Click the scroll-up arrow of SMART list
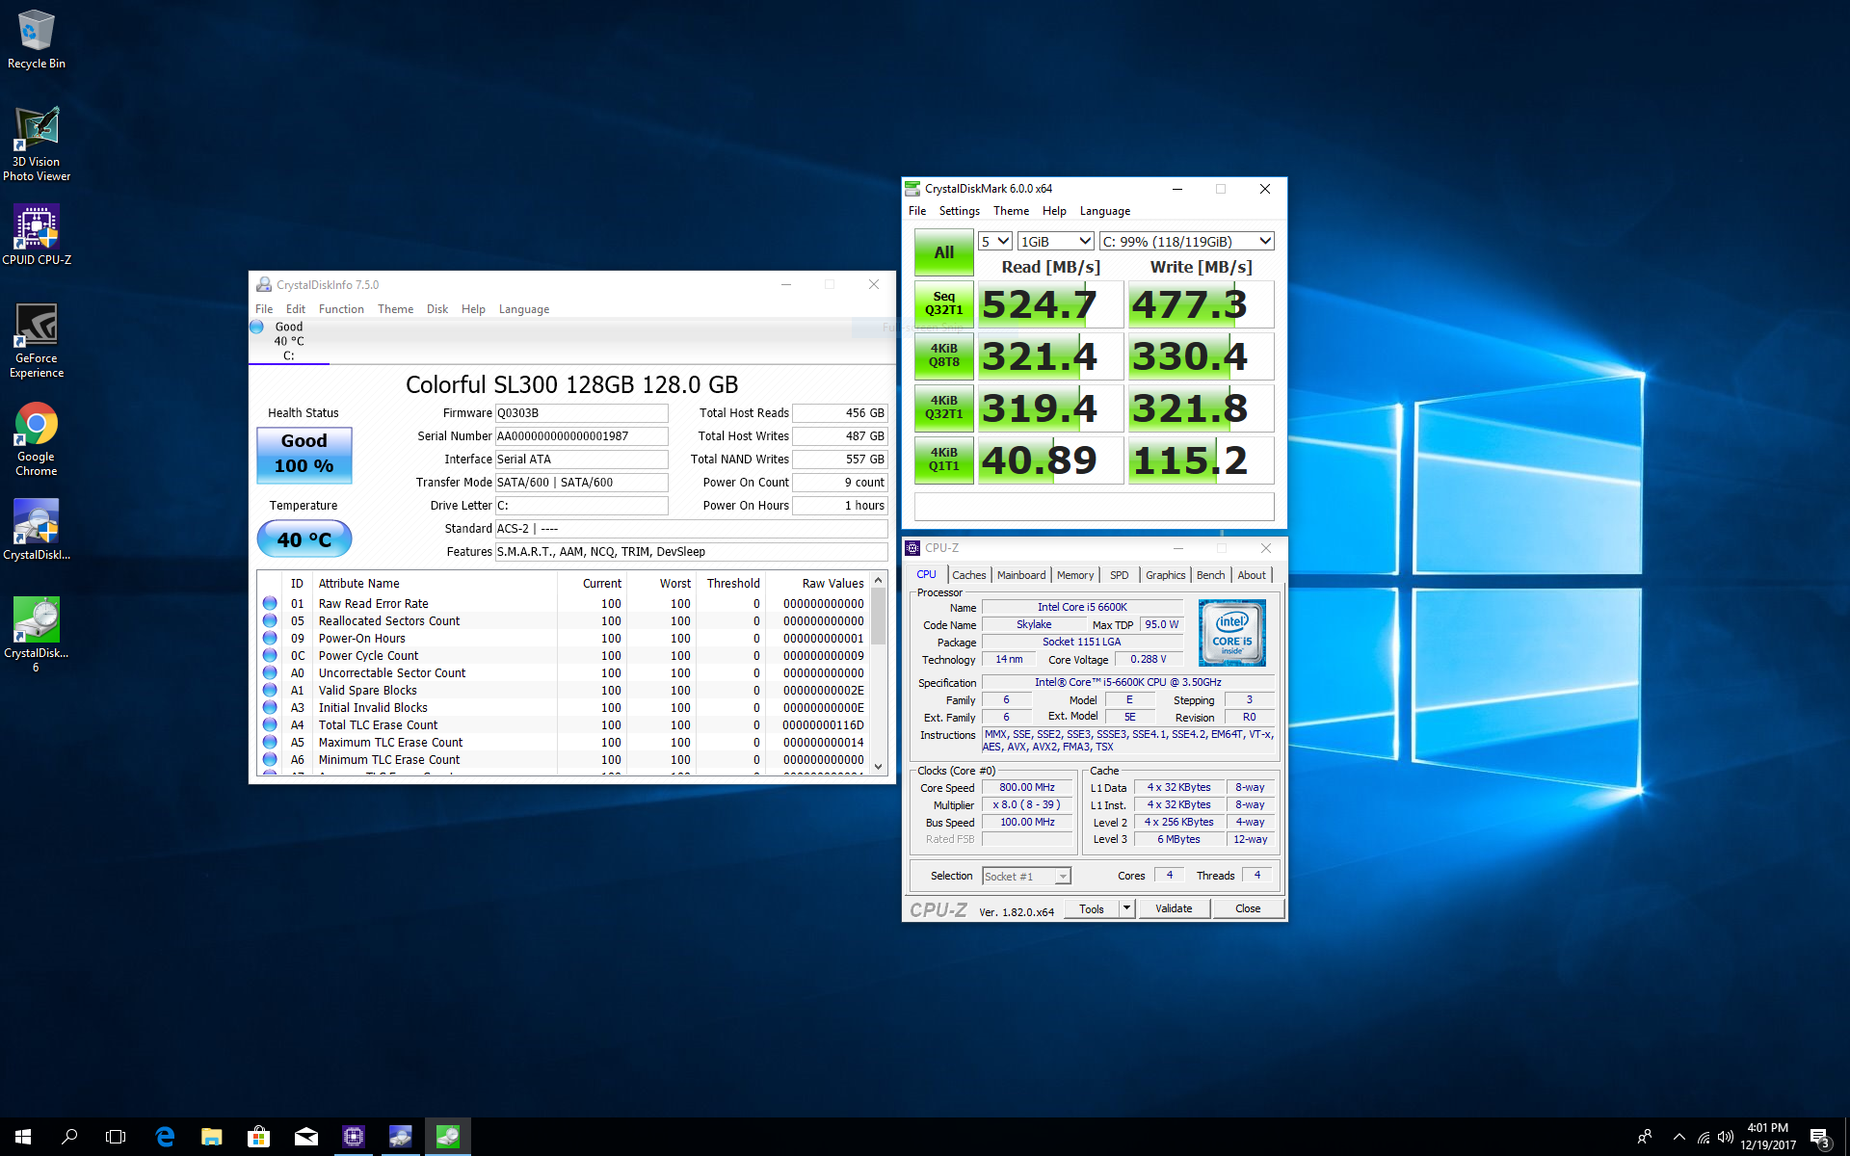1850x1156 pixels. tap(878, 580)
